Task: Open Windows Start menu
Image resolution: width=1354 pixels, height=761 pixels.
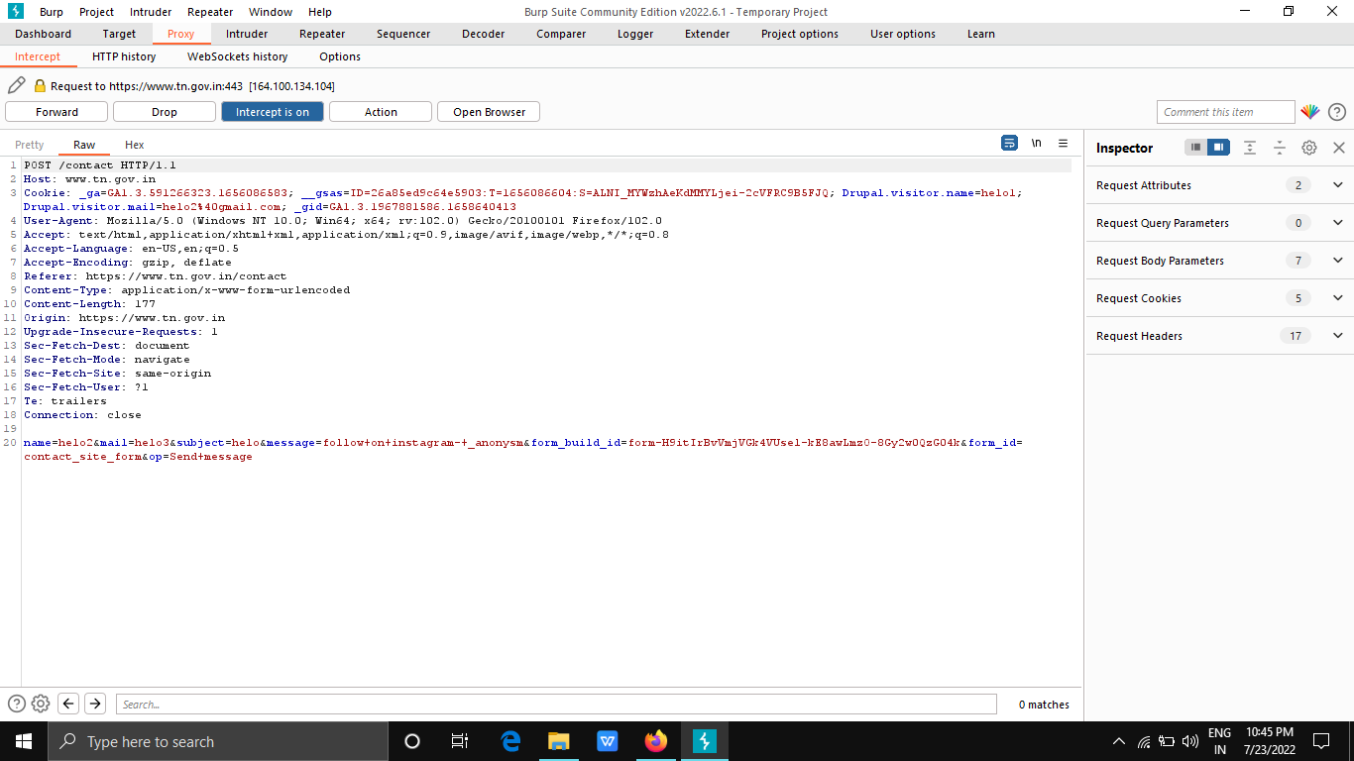Action: coord(24,741)
